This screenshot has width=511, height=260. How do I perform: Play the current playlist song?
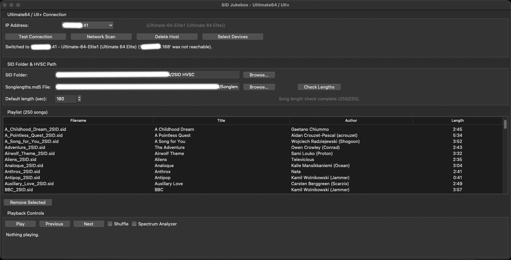20,224
